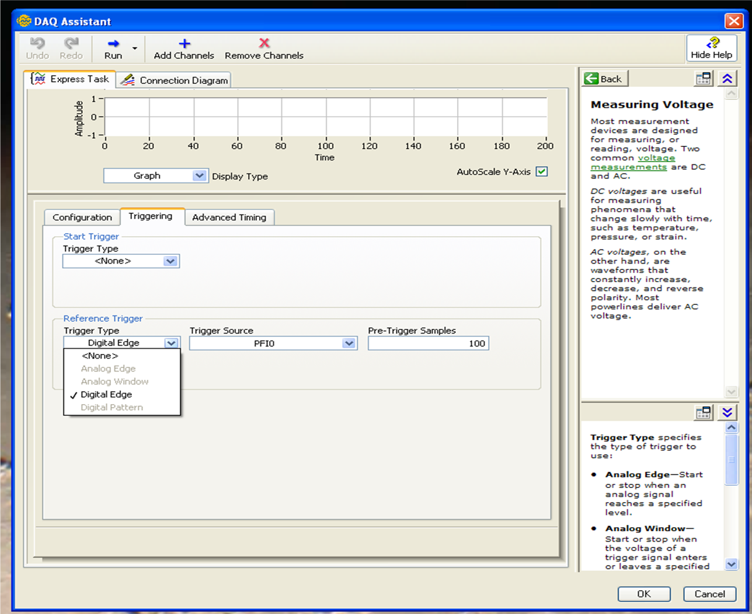Click the lower help pane scroll up arrow
This screenshot has height=614, width=752.
(731, 427)
